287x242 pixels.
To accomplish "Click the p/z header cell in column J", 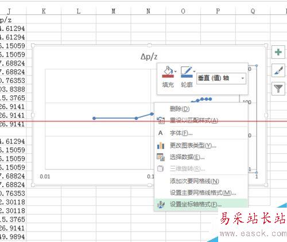I will coord(13,19).
